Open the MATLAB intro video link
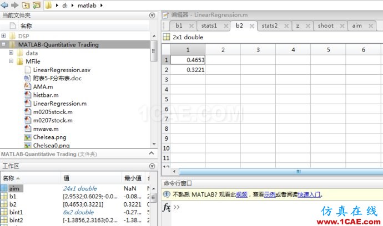 point(241,194)
